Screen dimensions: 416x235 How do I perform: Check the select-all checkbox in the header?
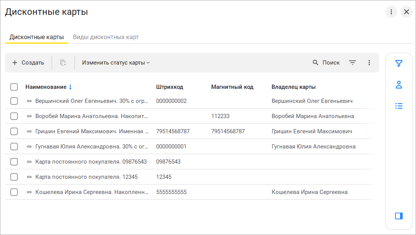[x=14, y=87]
